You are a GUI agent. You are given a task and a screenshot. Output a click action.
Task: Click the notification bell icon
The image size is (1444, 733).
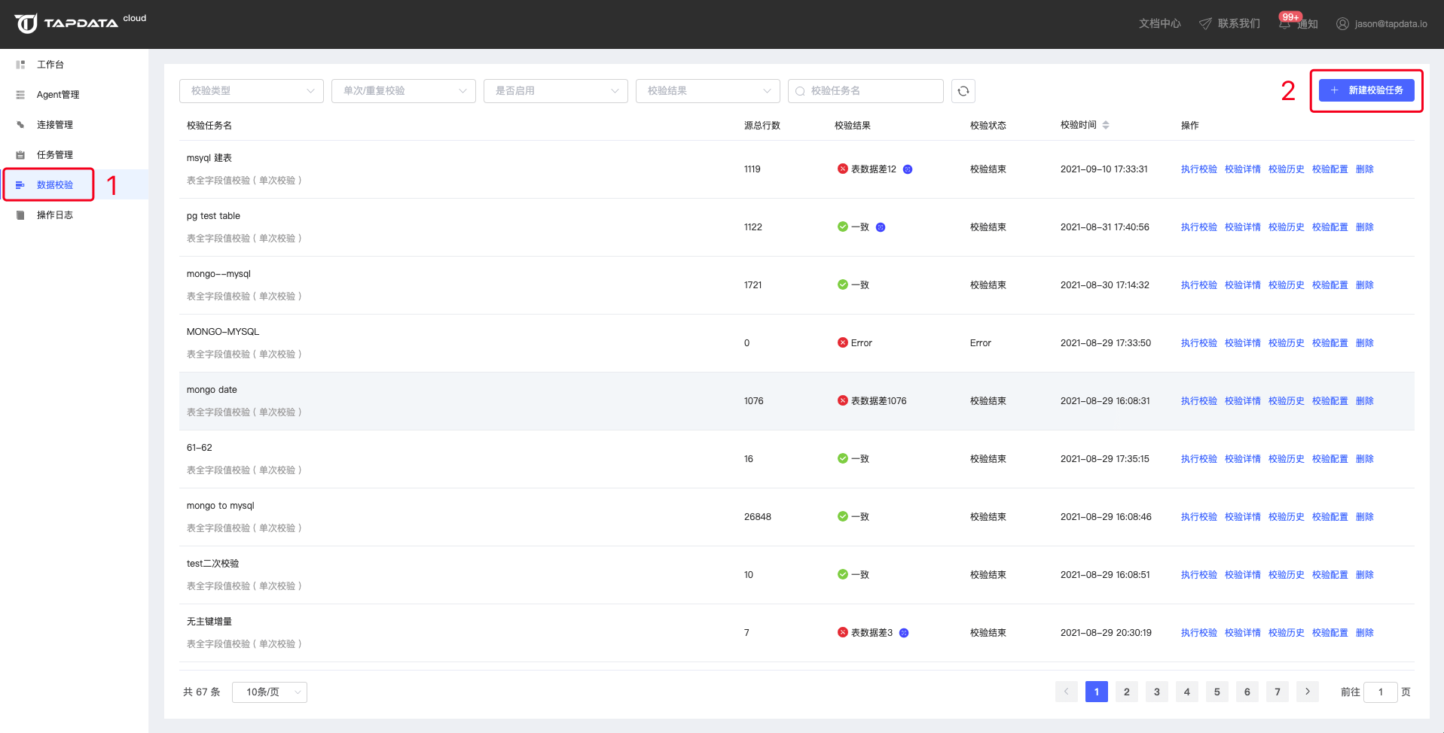pyautogui.click(x=1285, y=23)
